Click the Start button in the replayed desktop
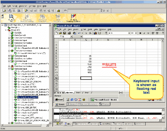Screen dimensions: 167x131 [x=59, y=100]
